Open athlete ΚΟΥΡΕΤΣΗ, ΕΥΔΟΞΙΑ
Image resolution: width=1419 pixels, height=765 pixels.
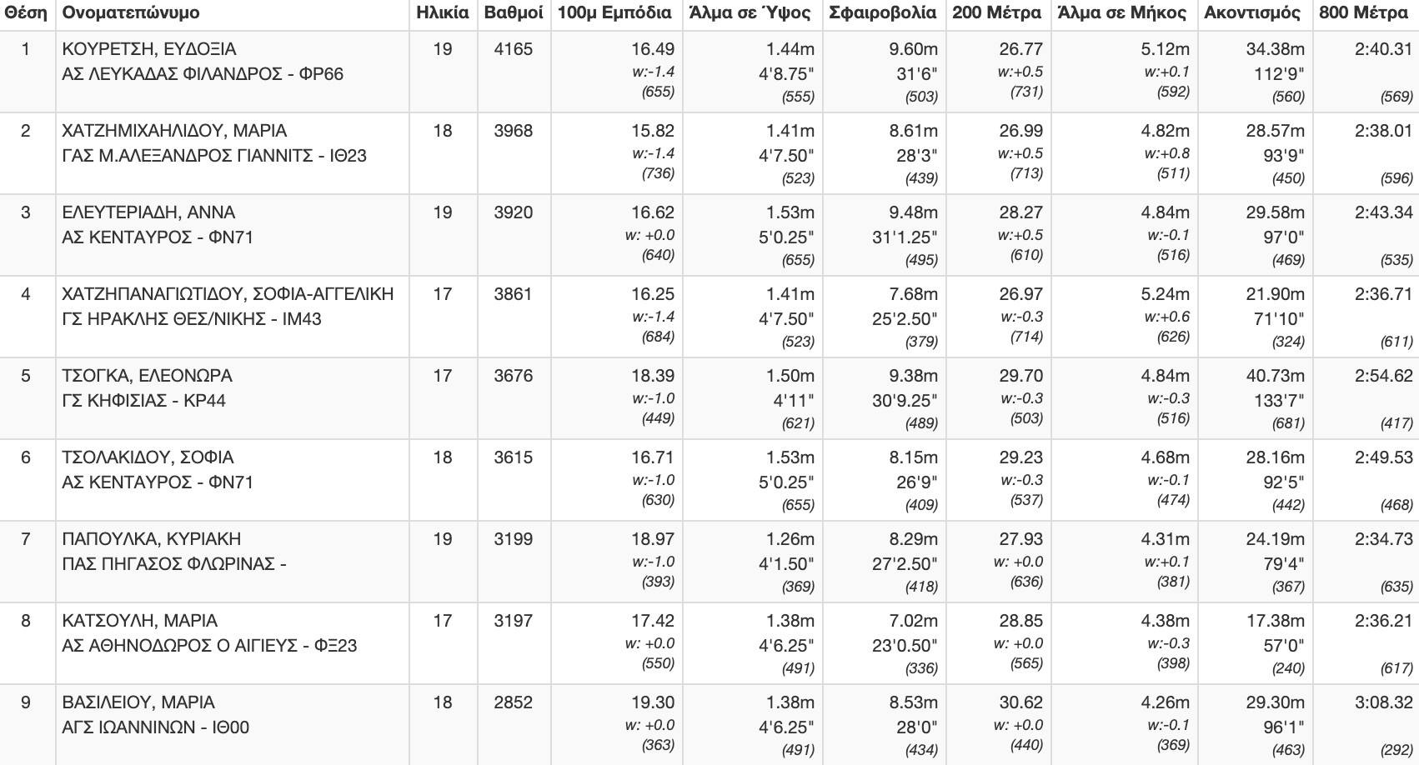click(x=149, y=49)
